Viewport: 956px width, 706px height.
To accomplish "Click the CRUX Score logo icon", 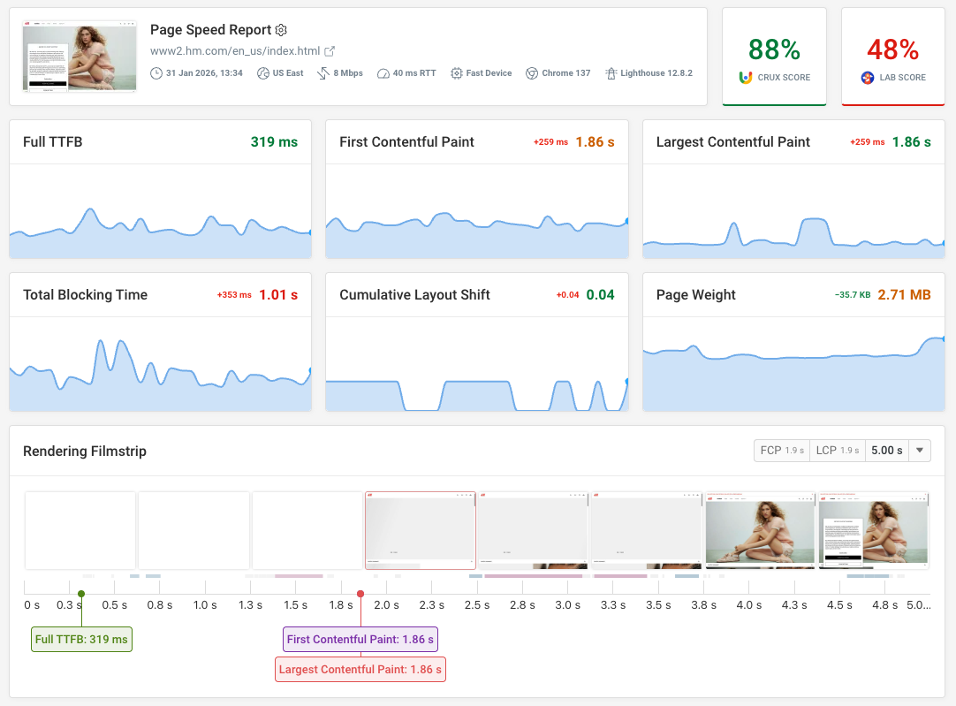I will coord(745,77).
